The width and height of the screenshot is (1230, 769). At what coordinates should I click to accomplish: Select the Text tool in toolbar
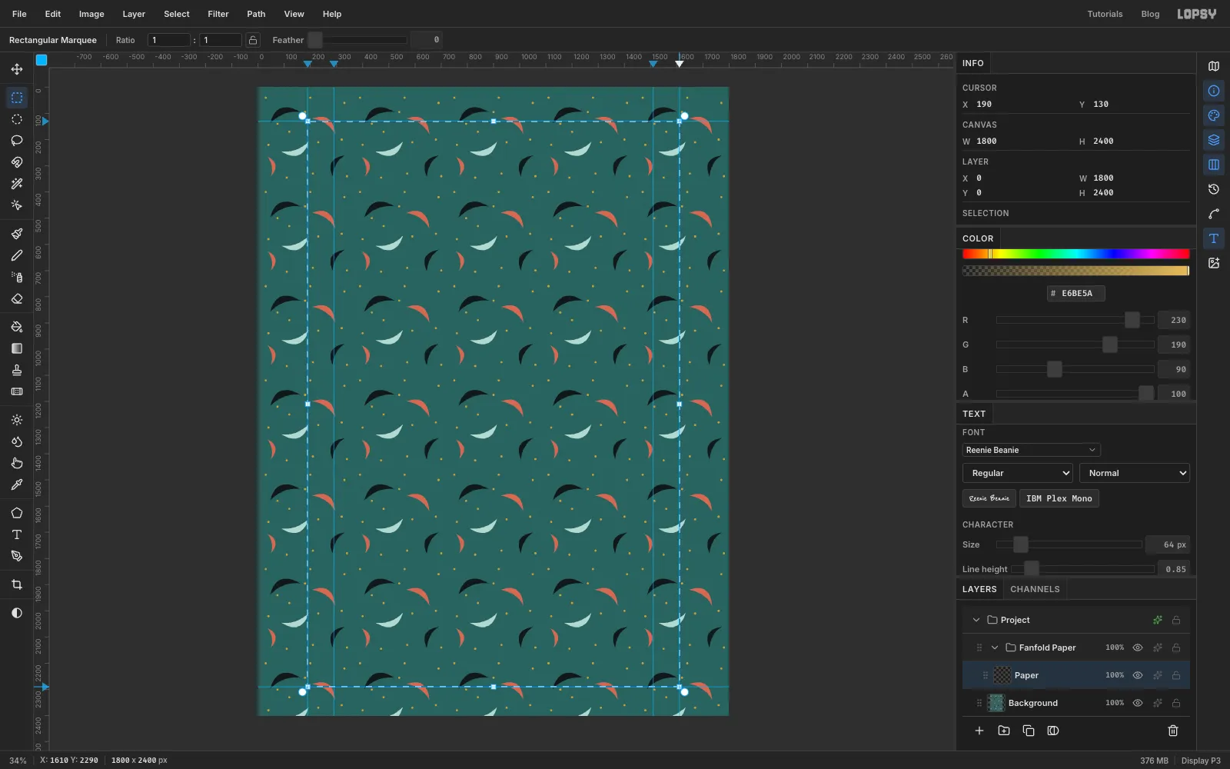pos(17,534)
